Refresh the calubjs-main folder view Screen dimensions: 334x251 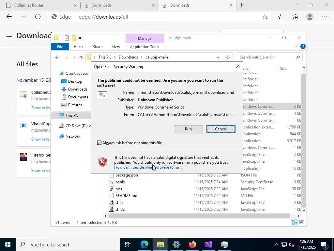228,57
